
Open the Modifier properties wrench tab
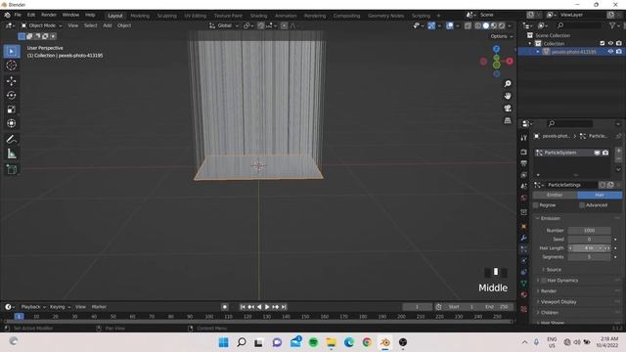click(x=524, y=238)
